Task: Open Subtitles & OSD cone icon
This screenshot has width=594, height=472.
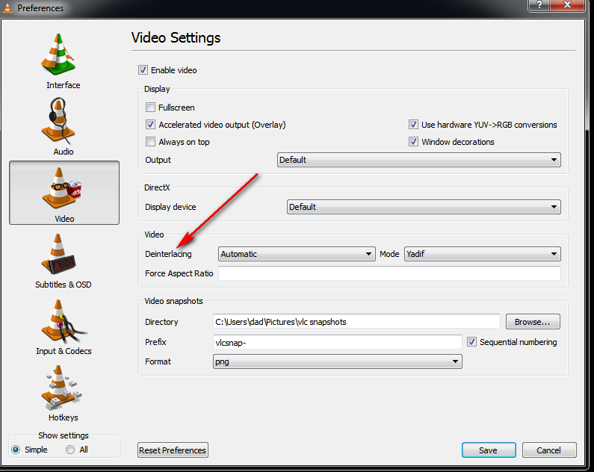Action: coord(59,254)
